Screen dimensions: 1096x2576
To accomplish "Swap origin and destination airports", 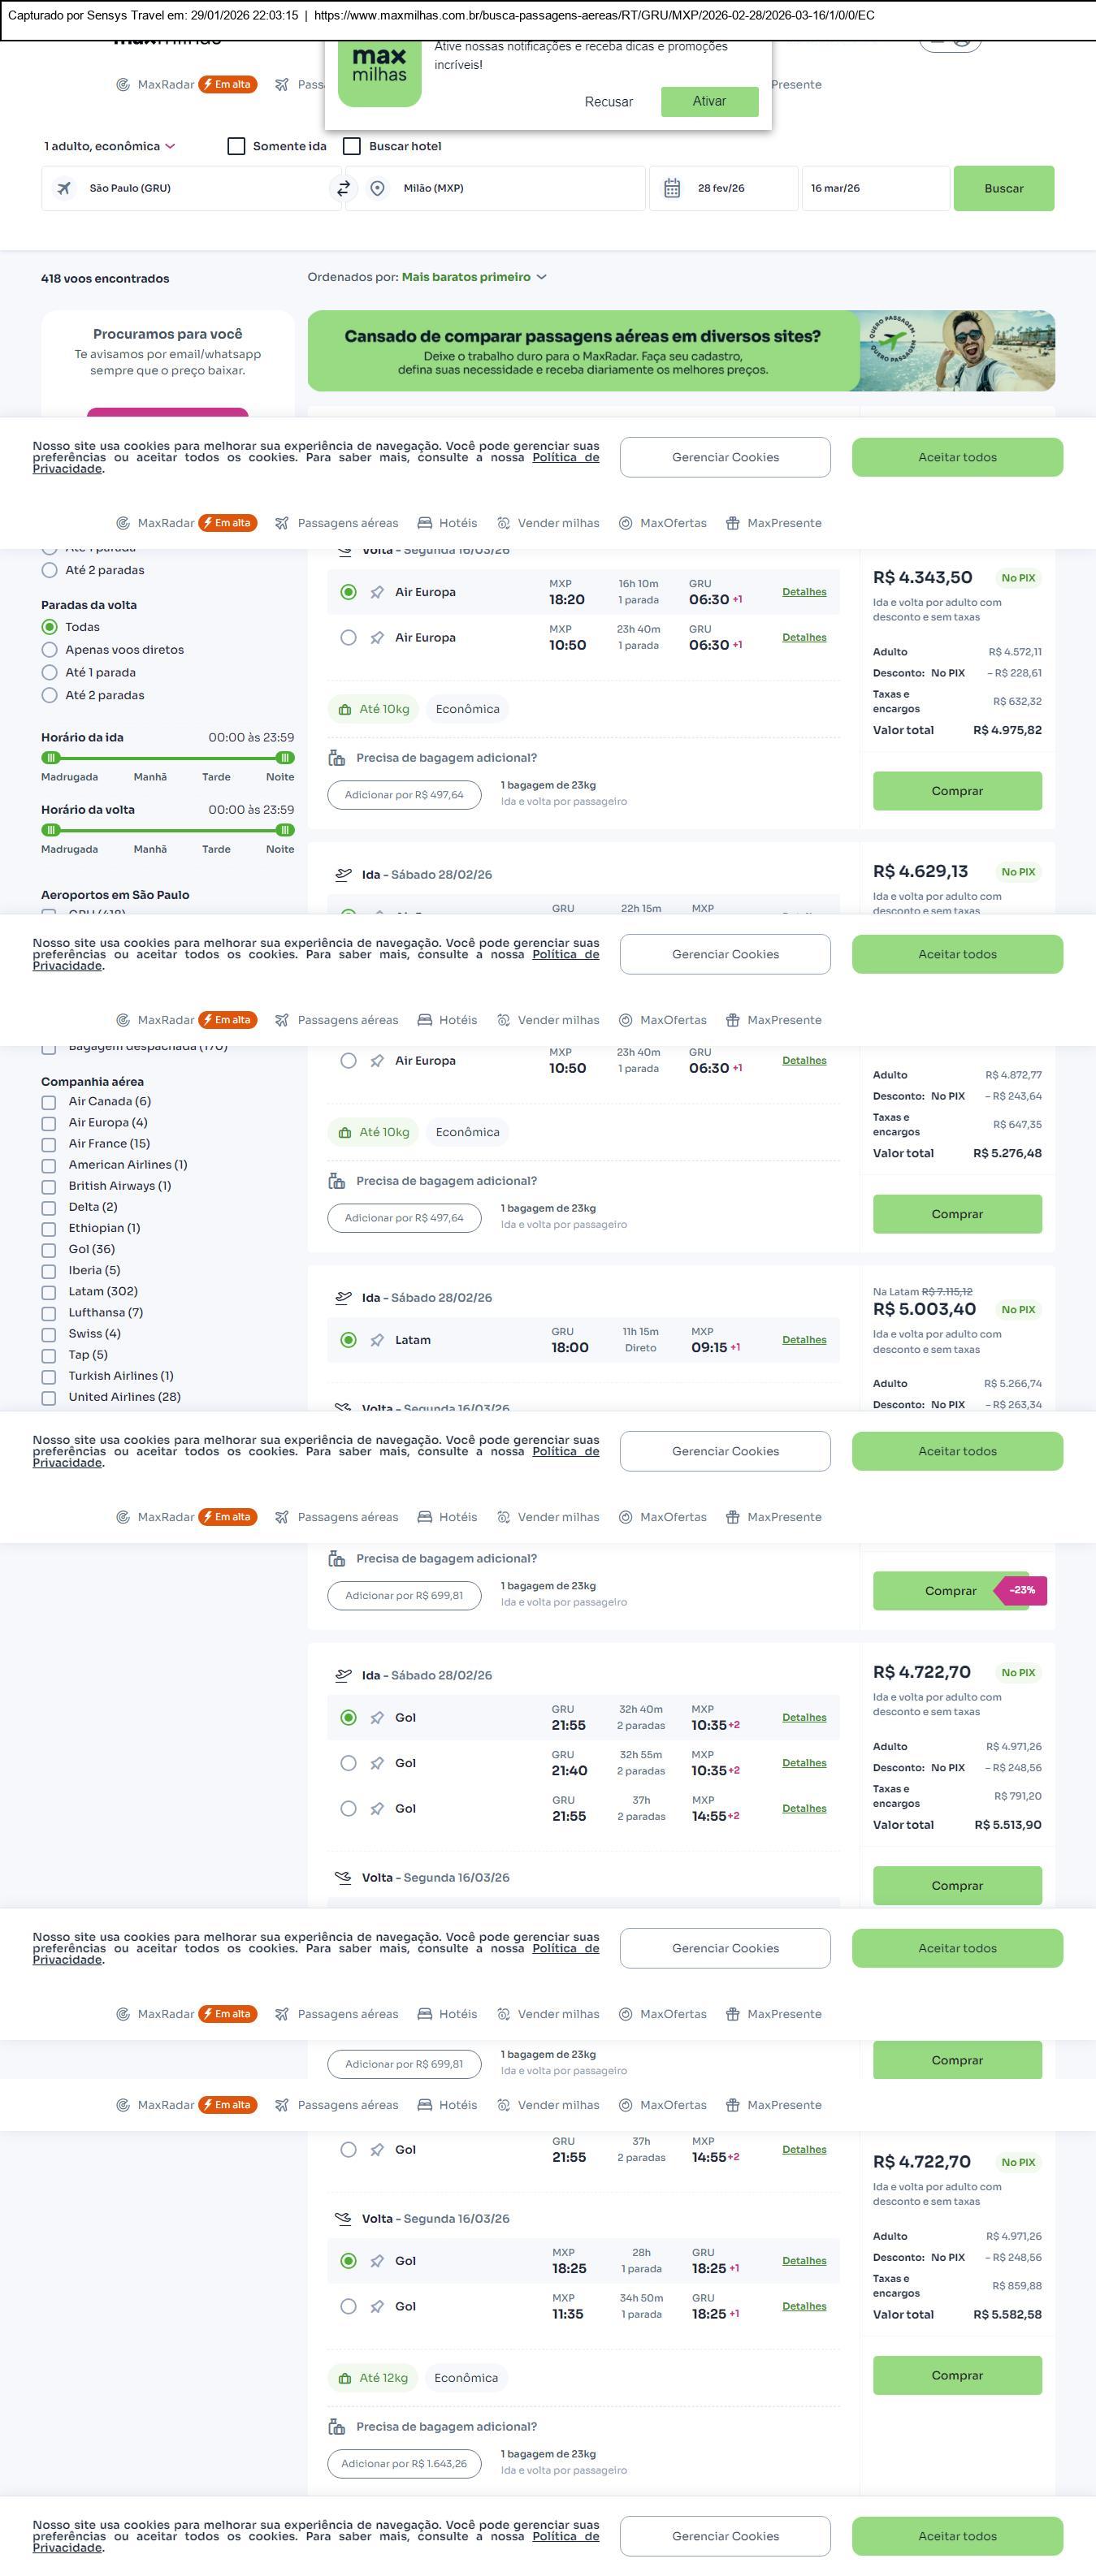I will click(343, 188).
